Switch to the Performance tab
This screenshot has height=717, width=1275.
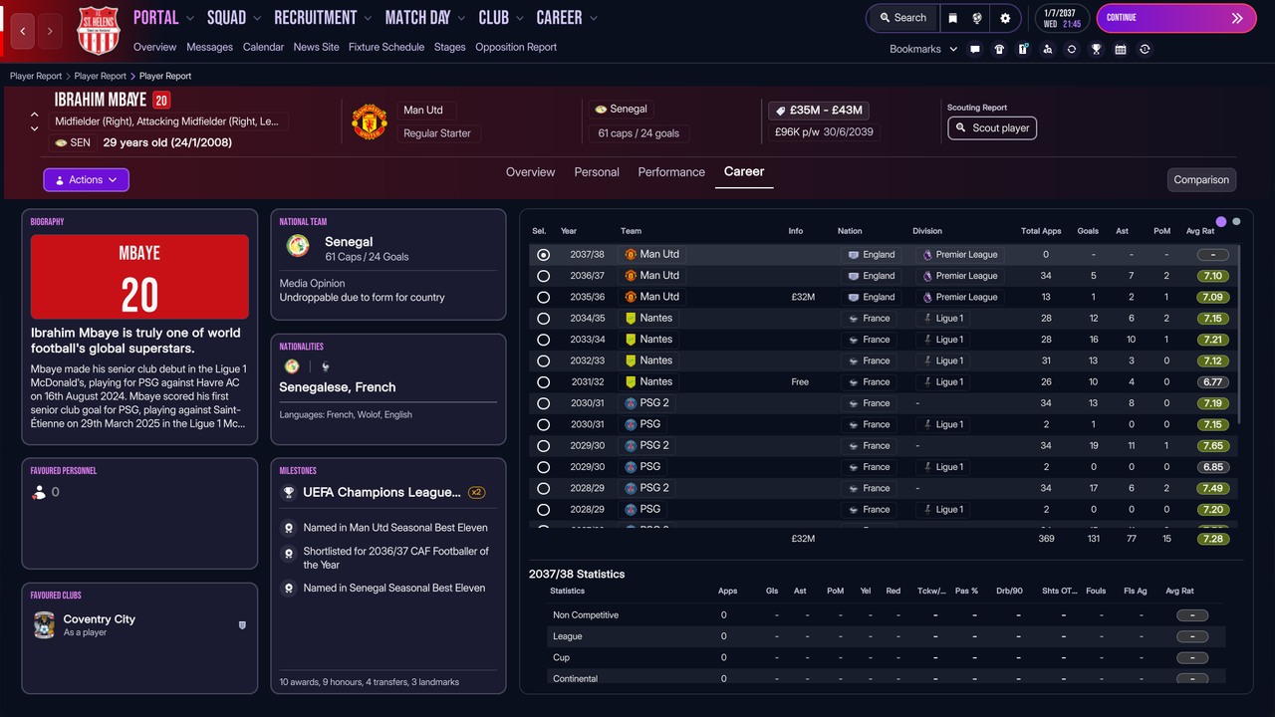671,172
